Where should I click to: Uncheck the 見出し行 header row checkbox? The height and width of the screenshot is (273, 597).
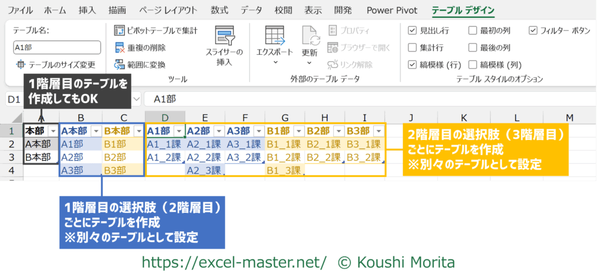(x=412, y=30)
